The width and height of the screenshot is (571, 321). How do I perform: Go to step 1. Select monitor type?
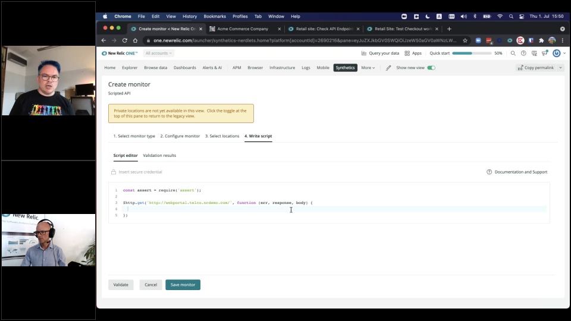tap(134, 136)
